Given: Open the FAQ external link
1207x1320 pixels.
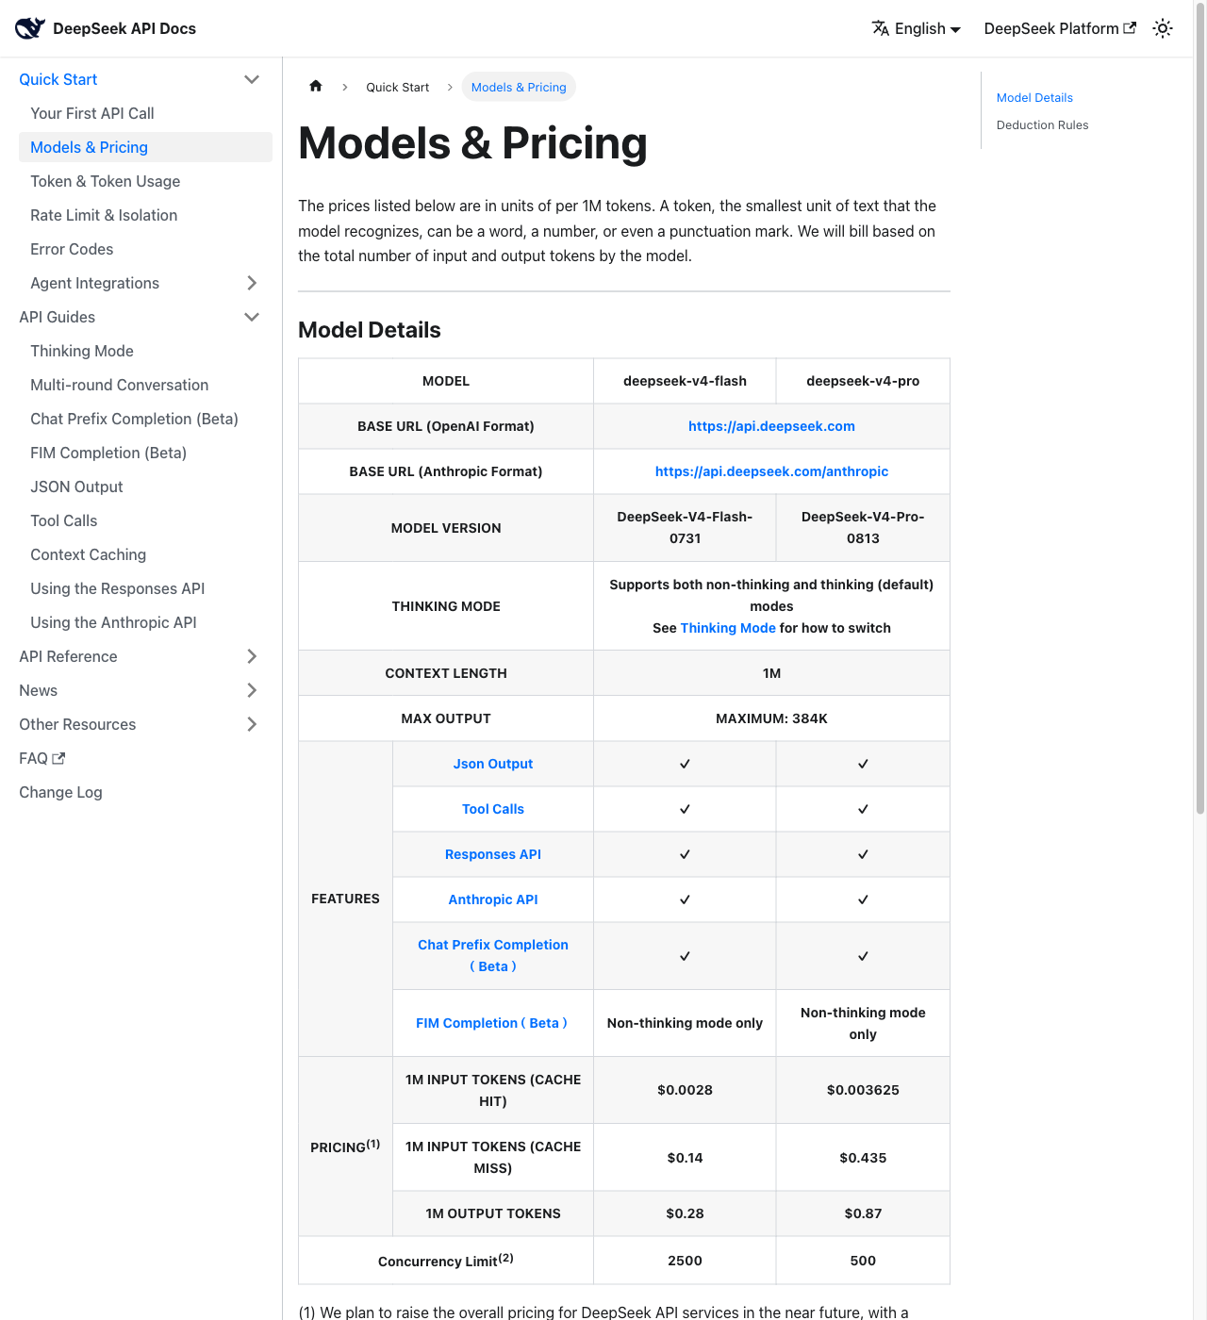Looking at the screenshot, I should click(x=42, y=758).
